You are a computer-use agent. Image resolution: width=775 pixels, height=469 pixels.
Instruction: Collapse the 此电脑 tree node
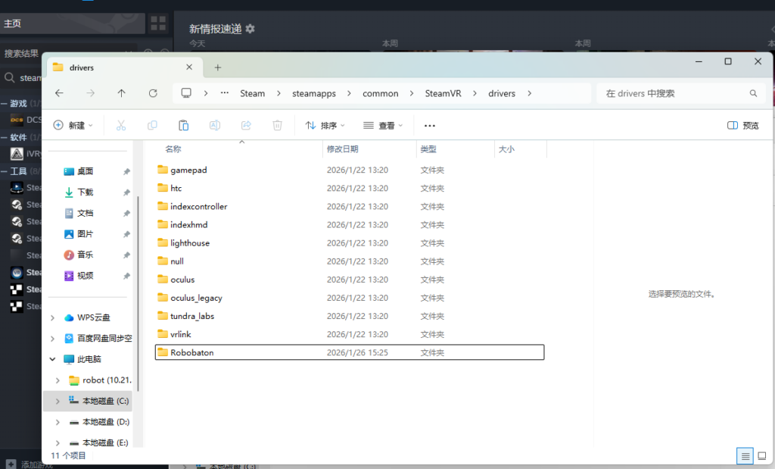[52, 359]
